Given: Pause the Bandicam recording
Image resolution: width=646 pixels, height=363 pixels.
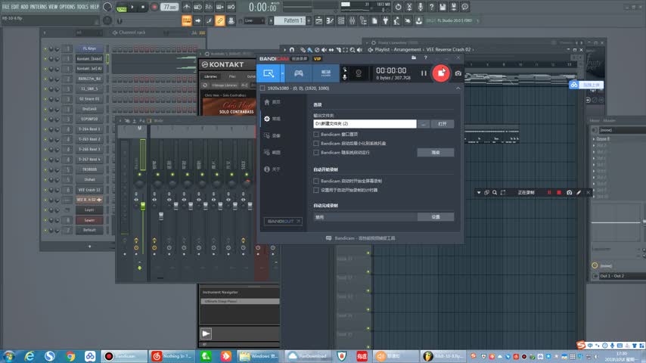Looking at the screenshot, I should coord(424,73).
